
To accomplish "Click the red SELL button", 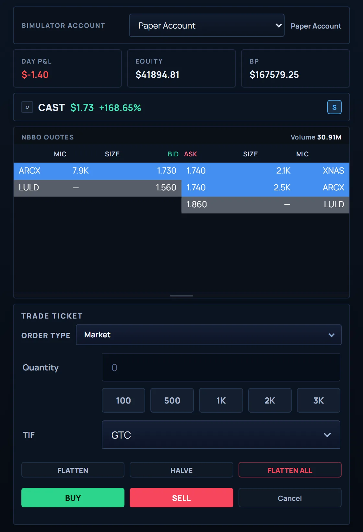I will coord(181,498).
